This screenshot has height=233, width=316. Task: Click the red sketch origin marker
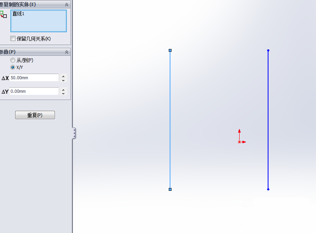click(x=240, y=142)
